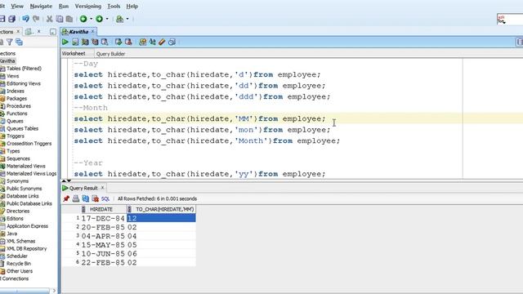The image size is (523, 294).
Task: Select Recycle Bin node in tree
Action: (19, 264)
